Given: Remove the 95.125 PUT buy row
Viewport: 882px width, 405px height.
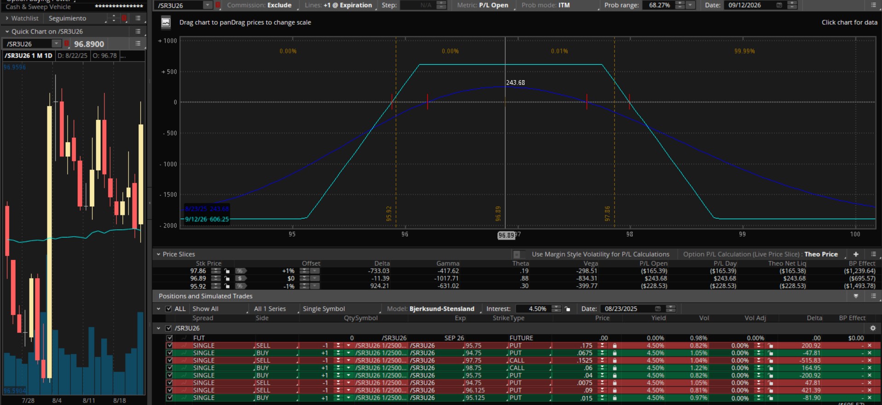Looking at the screenshot, I should point(870,398).
